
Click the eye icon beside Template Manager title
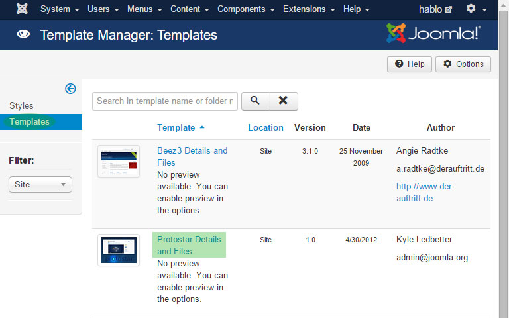23,34
